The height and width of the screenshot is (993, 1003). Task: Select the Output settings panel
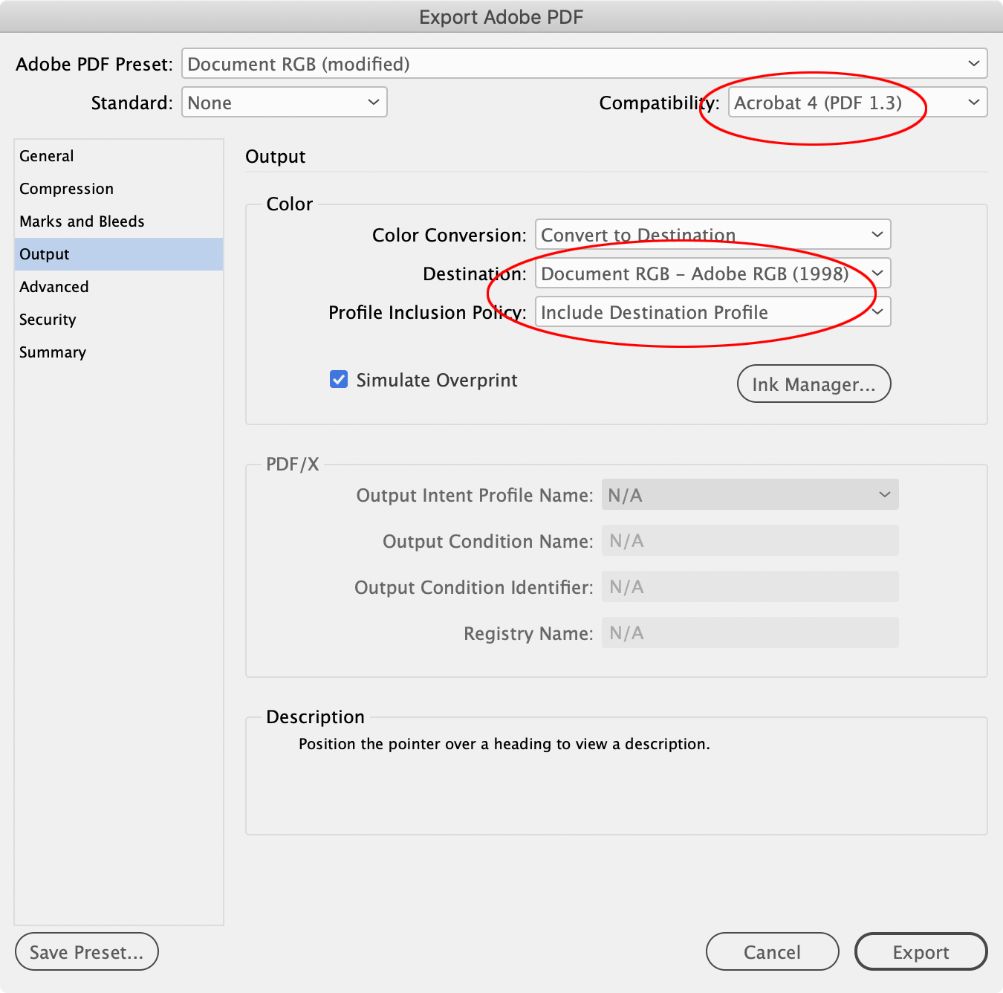44,253
